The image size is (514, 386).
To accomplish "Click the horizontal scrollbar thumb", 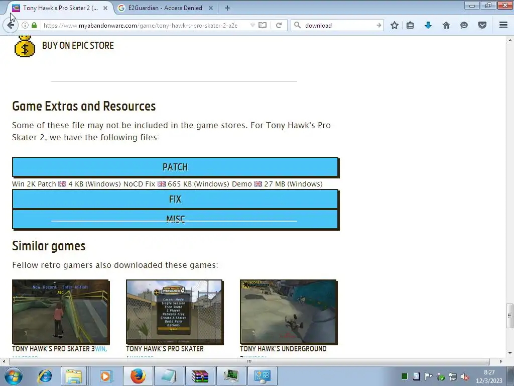I will (249, 361).
